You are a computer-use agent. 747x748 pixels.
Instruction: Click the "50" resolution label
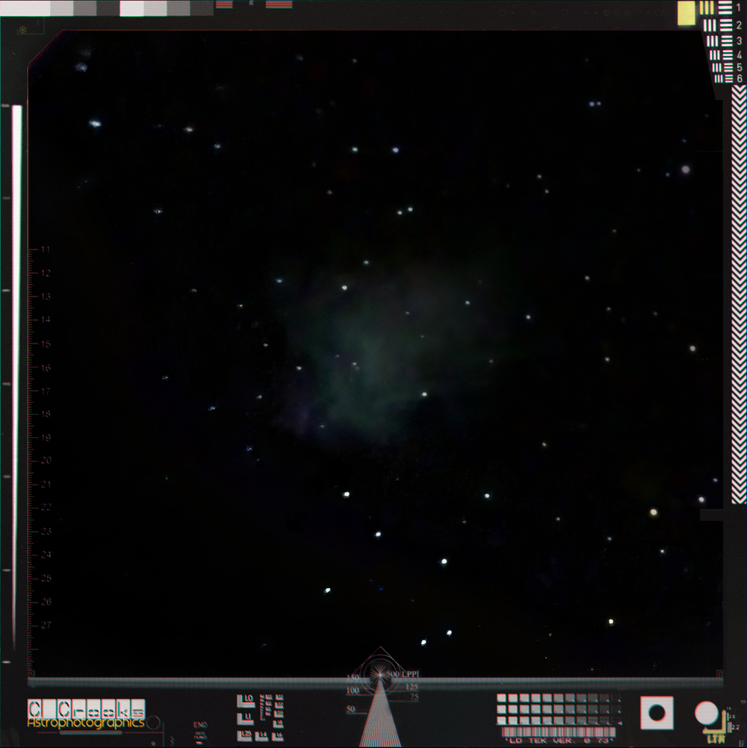(x=350, y=709)
